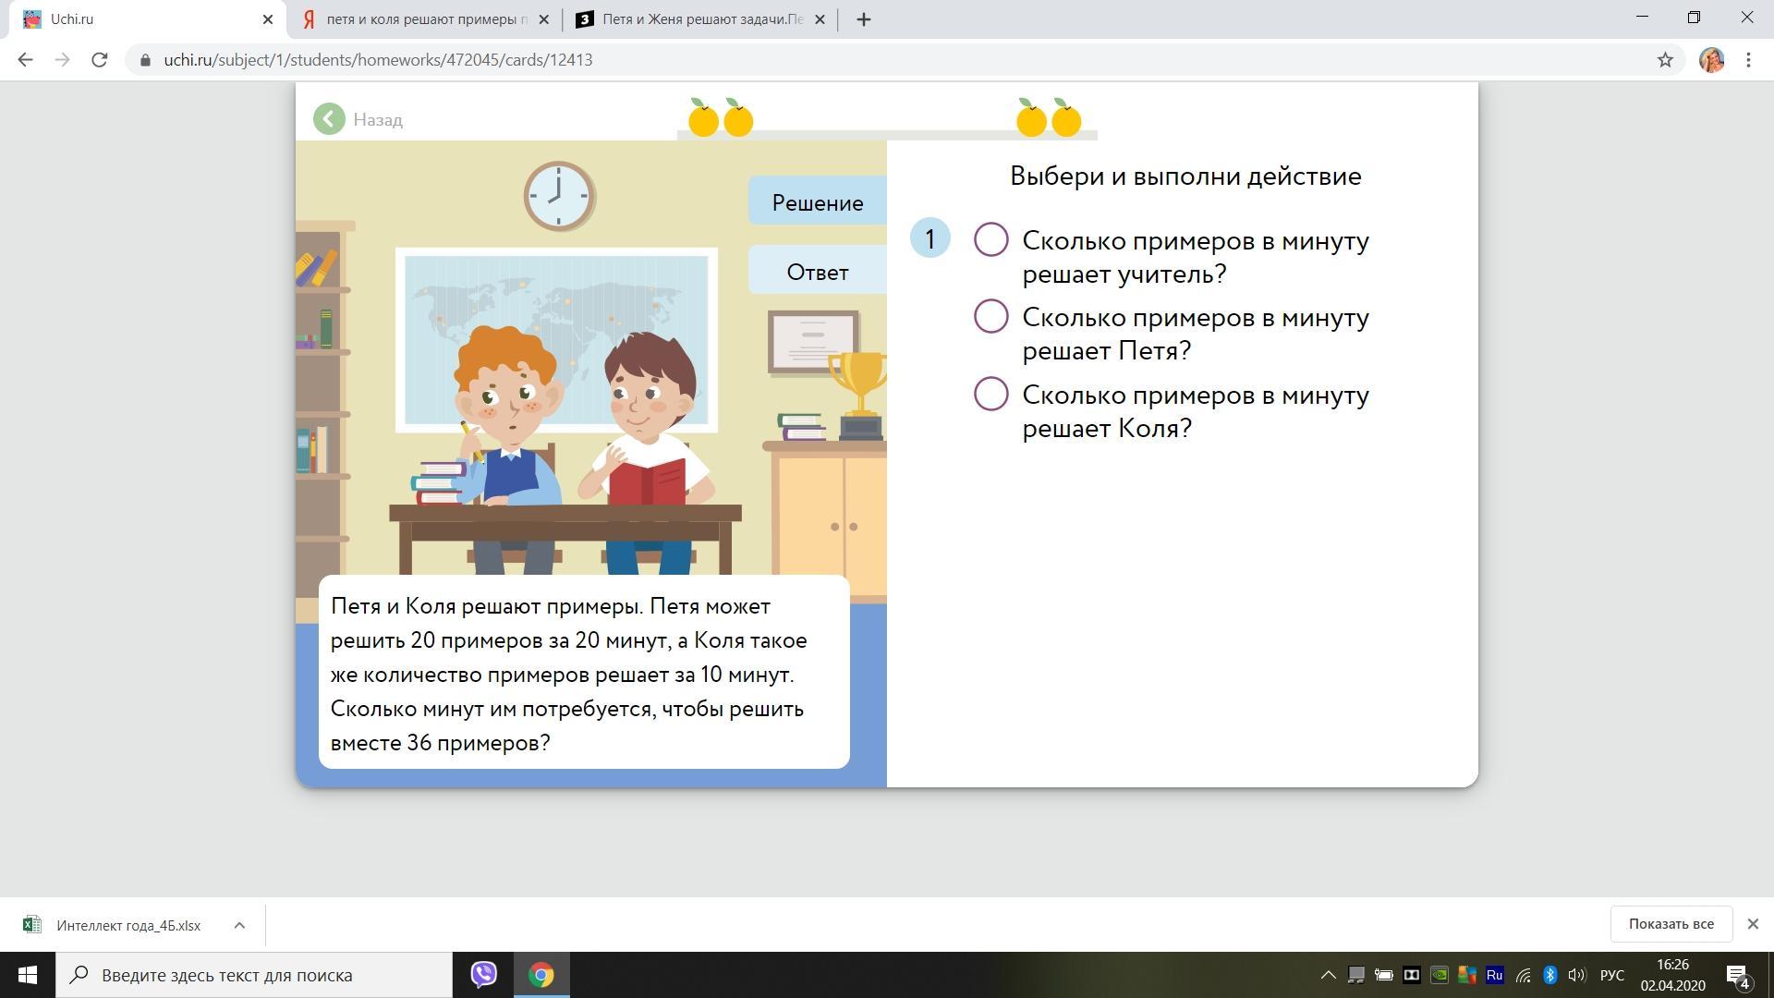Expand options for downloaded xlsx file
Image resolution: width=1774 pixels, height=998 pixels.
239,925
